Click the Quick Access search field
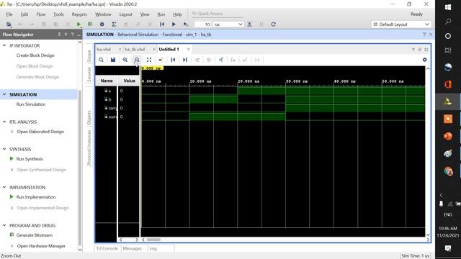This screenshot has width=461, height=259. (217, 14)
